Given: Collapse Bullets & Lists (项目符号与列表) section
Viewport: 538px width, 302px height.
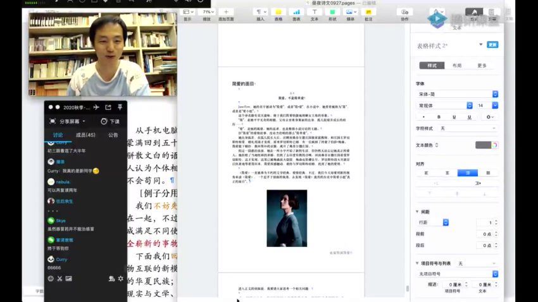Looking at the screenshot, I should pyautogui.click(x=417, y=263).
